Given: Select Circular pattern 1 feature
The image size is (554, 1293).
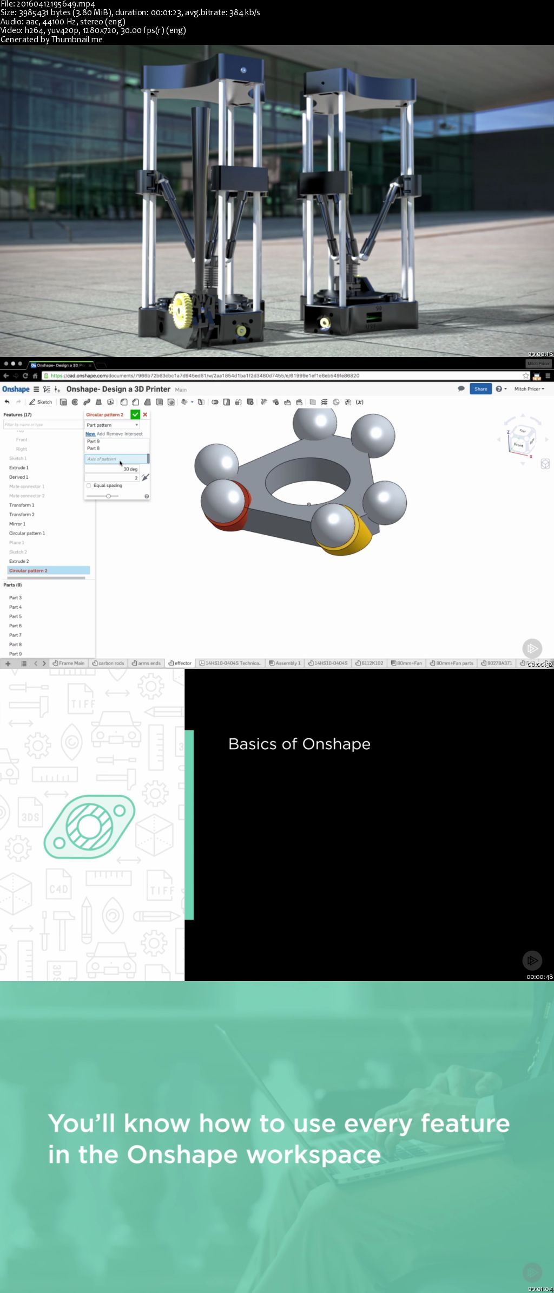Looking at the screenshot, I should click(x=27, y=533).
